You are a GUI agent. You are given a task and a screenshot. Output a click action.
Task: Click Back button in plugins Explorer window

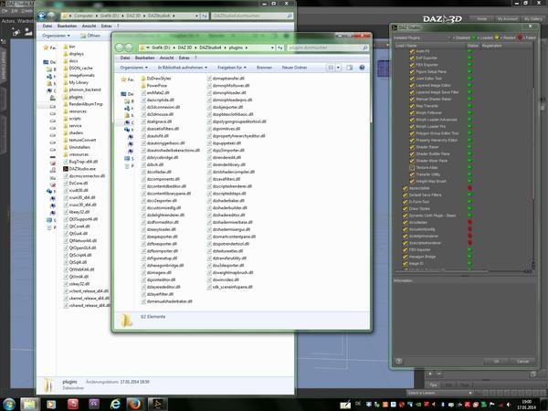(120, 47)
